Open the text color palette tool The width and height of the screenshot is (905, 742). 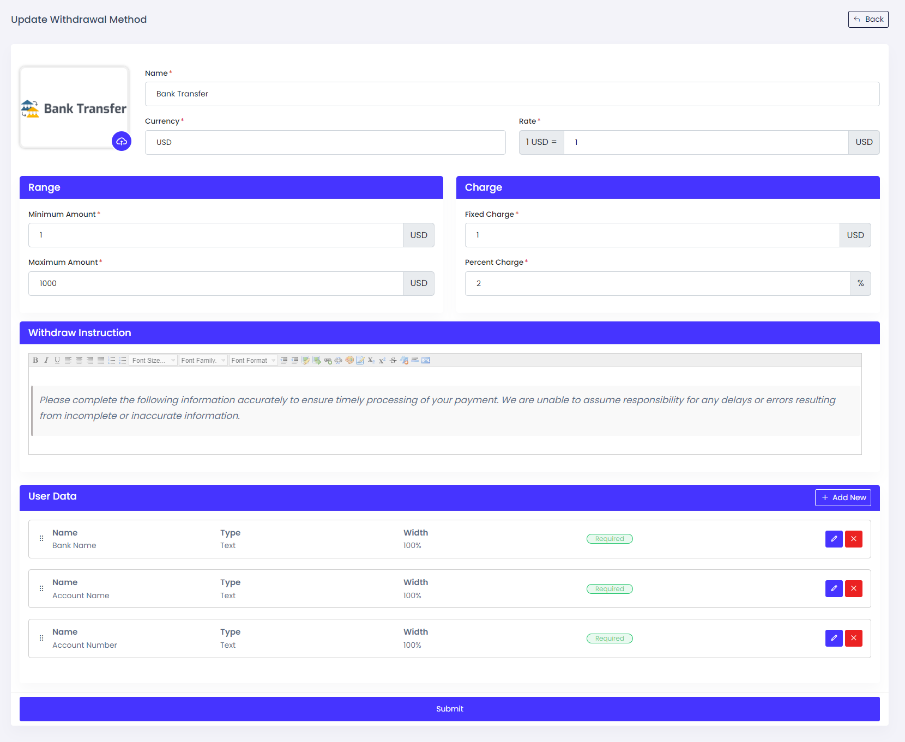click(x=349, y=361)
